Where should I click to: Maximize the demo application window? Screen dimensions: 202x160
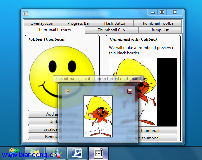(x=162, y=12)
